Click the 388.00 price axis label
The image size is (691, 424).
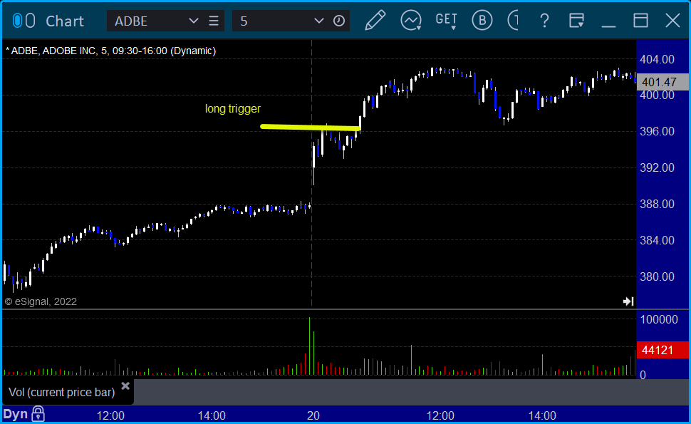pyautogui.click(x=657, y=204)
